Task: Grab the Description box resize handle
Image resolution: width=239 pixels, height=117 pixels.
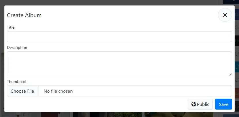Action: [x=230, y=74]
